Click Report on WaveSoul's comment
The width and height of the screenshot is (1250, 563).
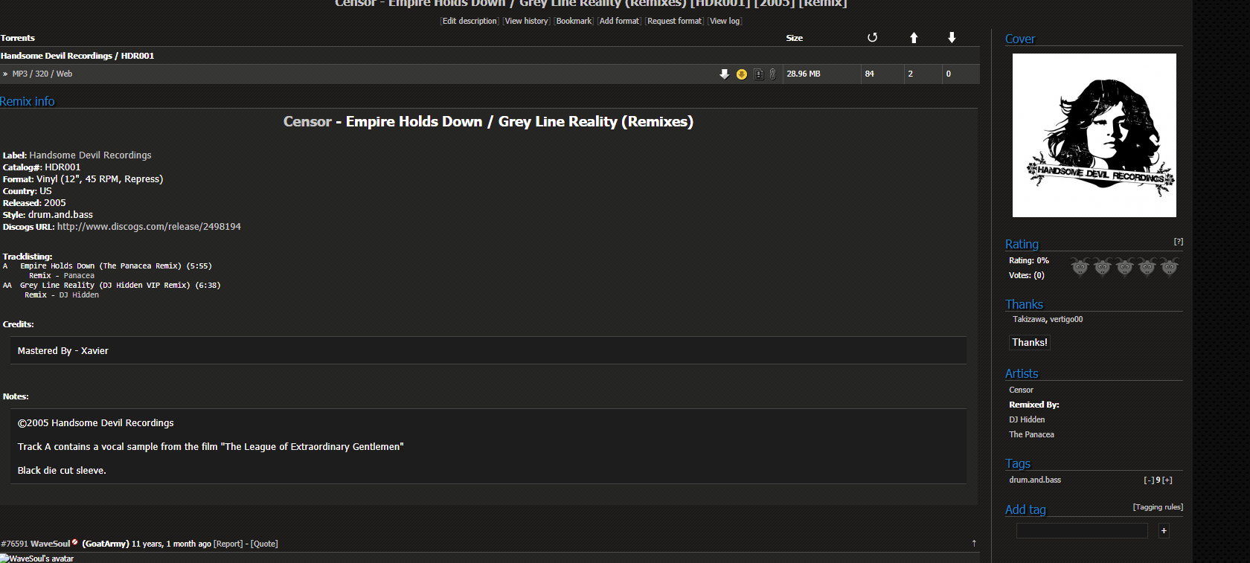point(228,544)
